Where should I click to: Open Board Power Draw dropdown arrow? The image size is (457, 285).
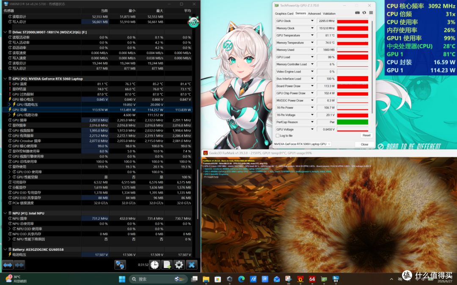[x=312, y=86]
